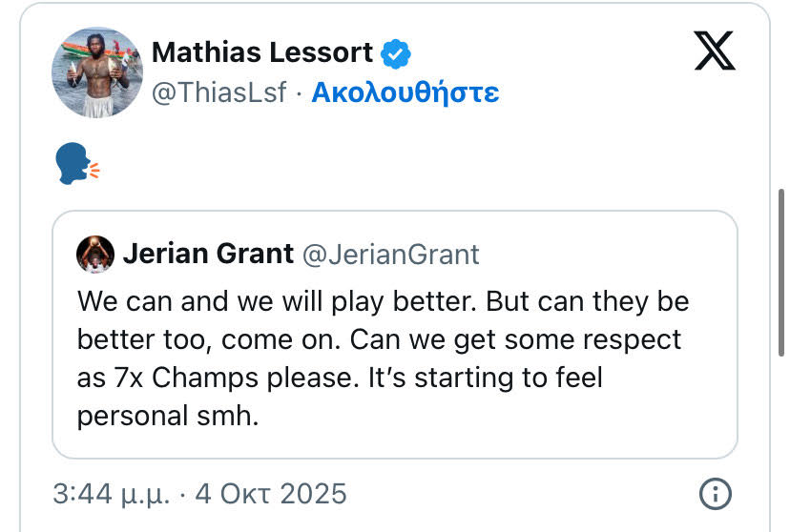
Task: Click the blue verified badge
Action: click(396, 53)
